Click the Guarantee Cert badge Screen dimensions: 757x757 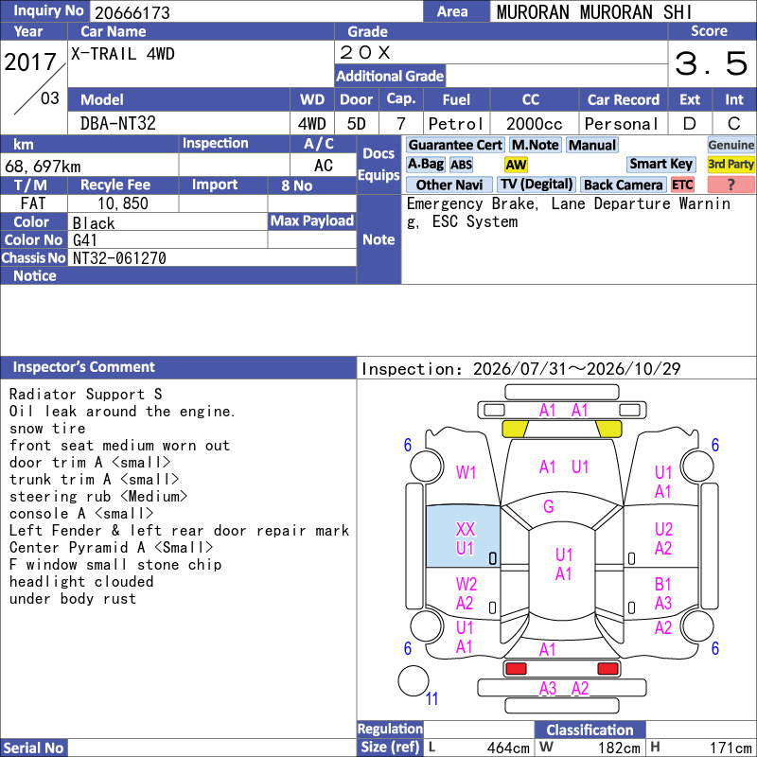pyautogui.click(x=455, y=145)
